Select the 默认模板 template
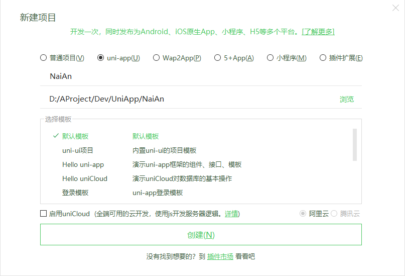The width and height of the screenshot is (405, 276). click(x=75, y=136)
